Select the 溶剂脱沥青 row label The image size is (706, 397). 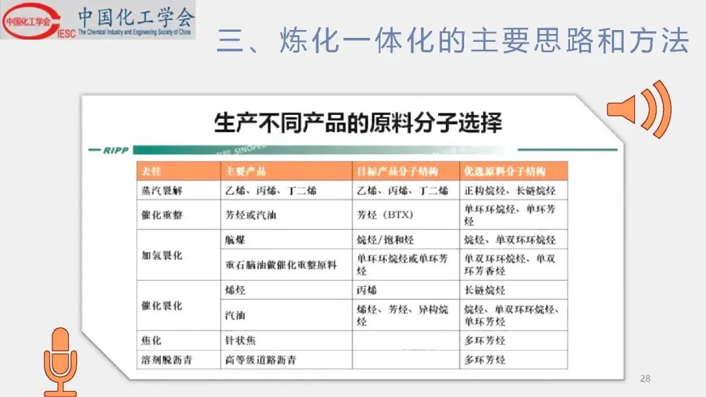(x=167, y=360)
